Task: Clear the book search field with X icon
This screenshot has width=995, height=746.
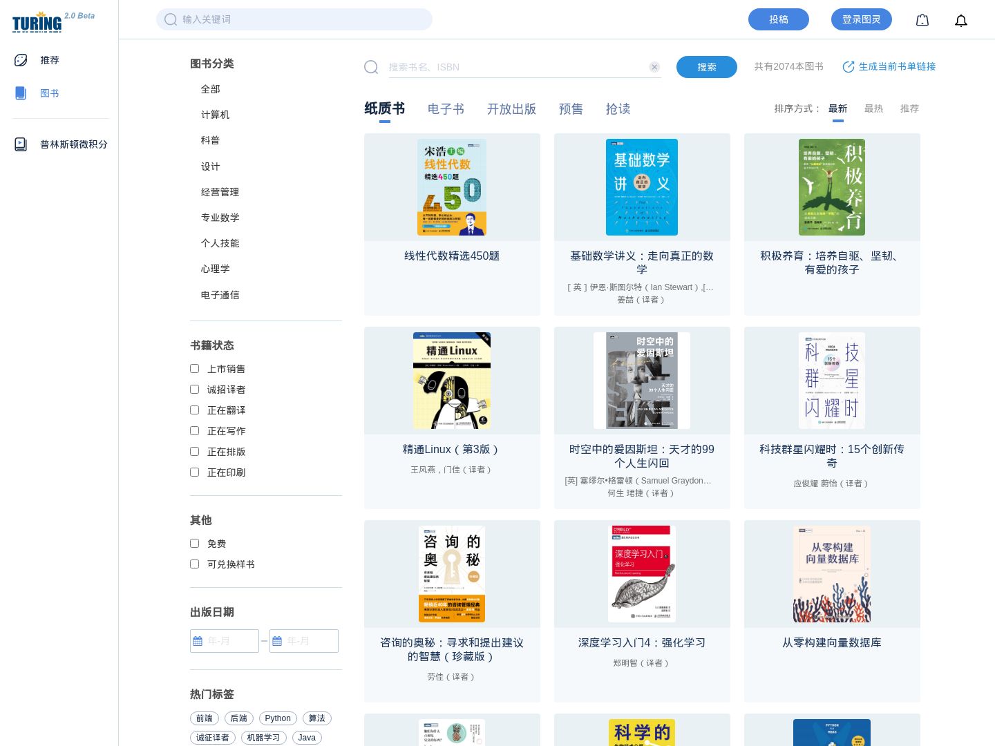Action: 654,67
